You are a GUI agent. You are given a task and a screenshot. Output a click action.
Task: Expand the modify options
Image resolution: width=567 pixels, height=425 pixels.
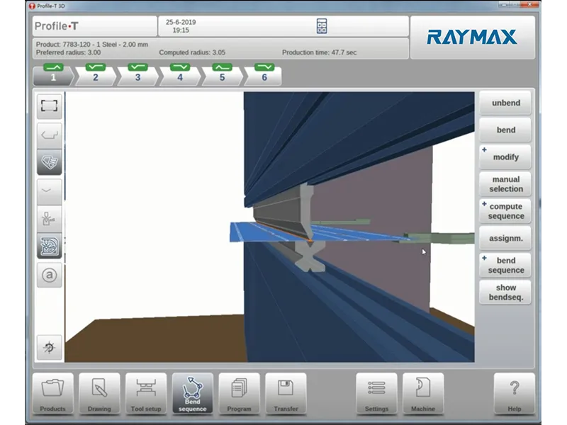point(505,157)
